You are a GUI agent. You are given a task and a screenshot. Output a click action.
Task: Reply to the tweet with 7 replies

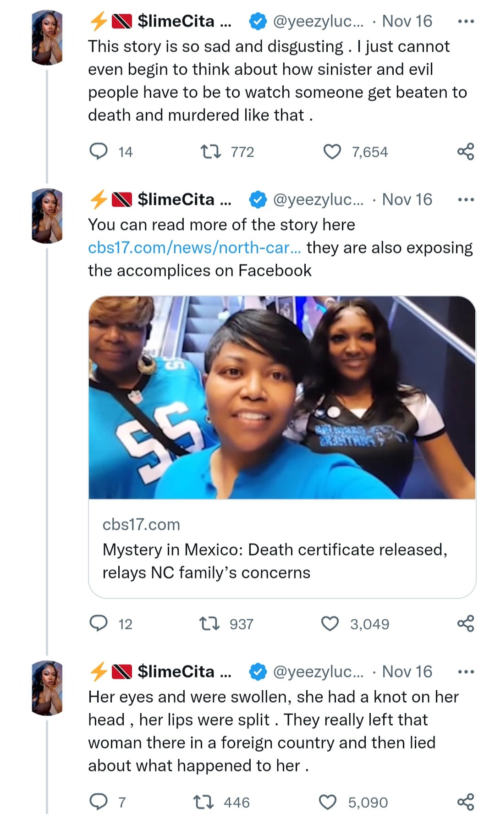[x=98, y=802]
